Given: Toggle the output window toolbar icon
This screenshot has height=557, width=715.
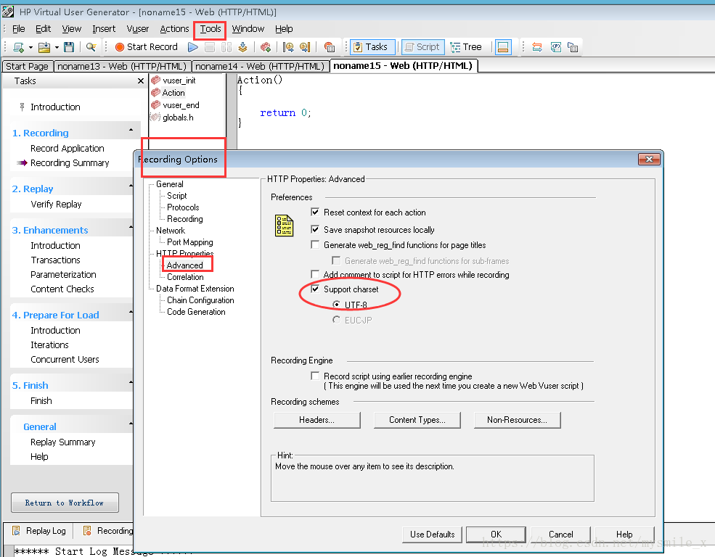Looking at the screenshot, I should 503,47.
